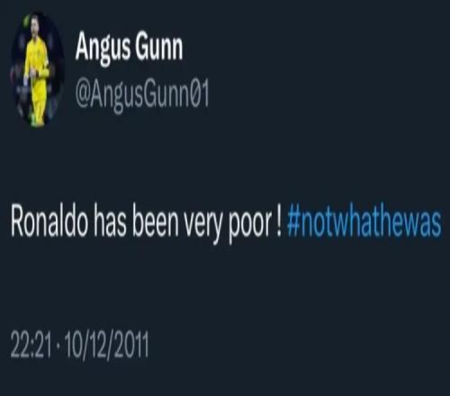The width and height of the screenshot is (450, 396).
Task: Click the hash symbol of the hashtag
Action: click(x=294, y=223)
